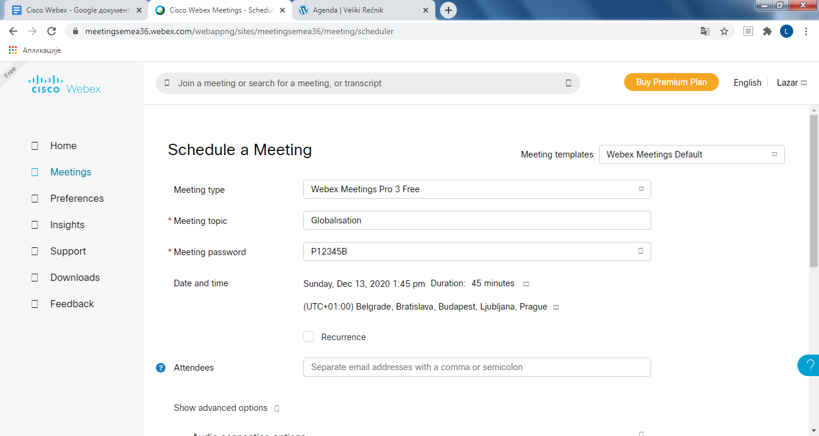
Task: Click the search icon in search bar
Action: click(x=167, y=83)
